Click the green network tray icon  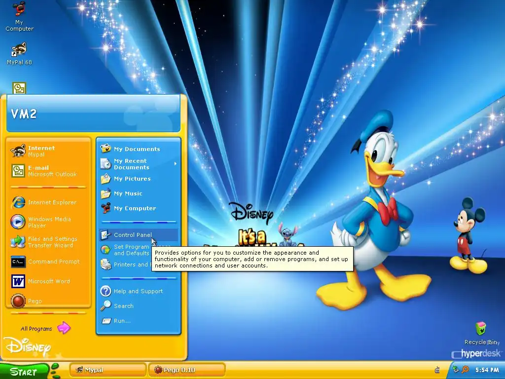pyautogui.click(x=455, y=369)
